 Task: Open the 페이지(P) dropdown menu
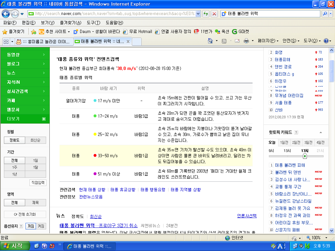click(268, 41)
